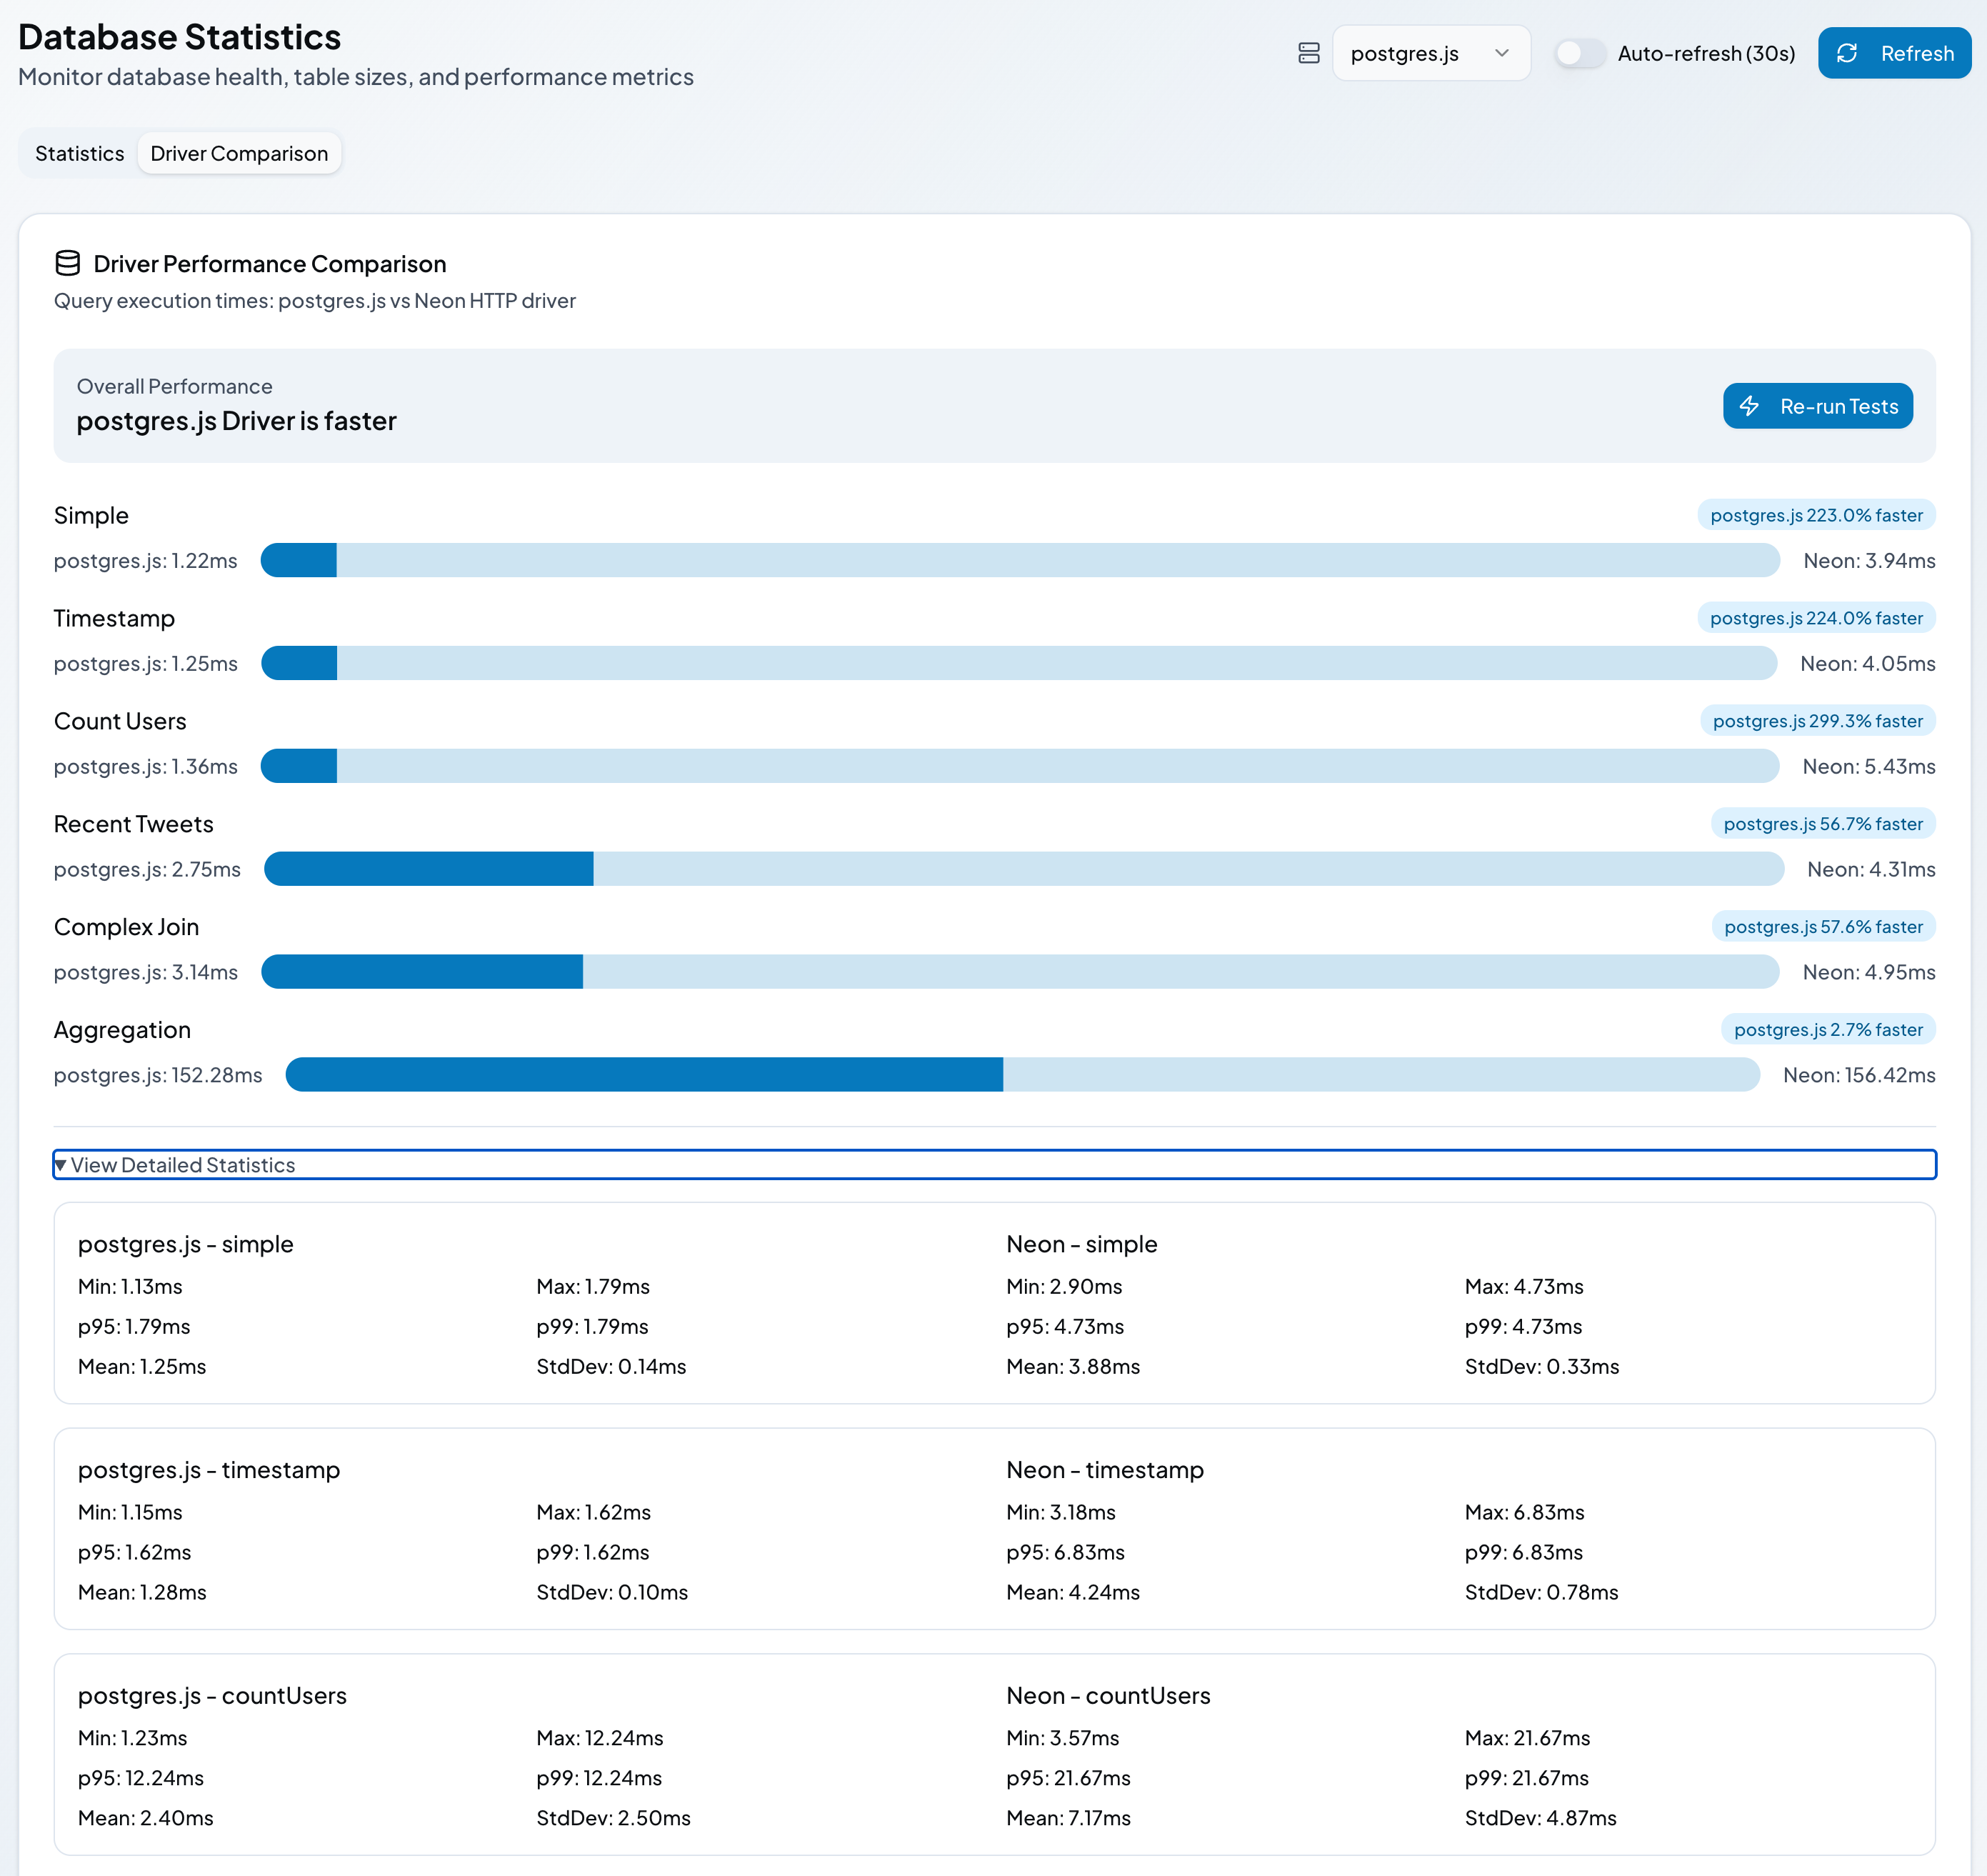
Task: Click the 'StdDev: 0.14ms' value
Action: (611, 1367)
